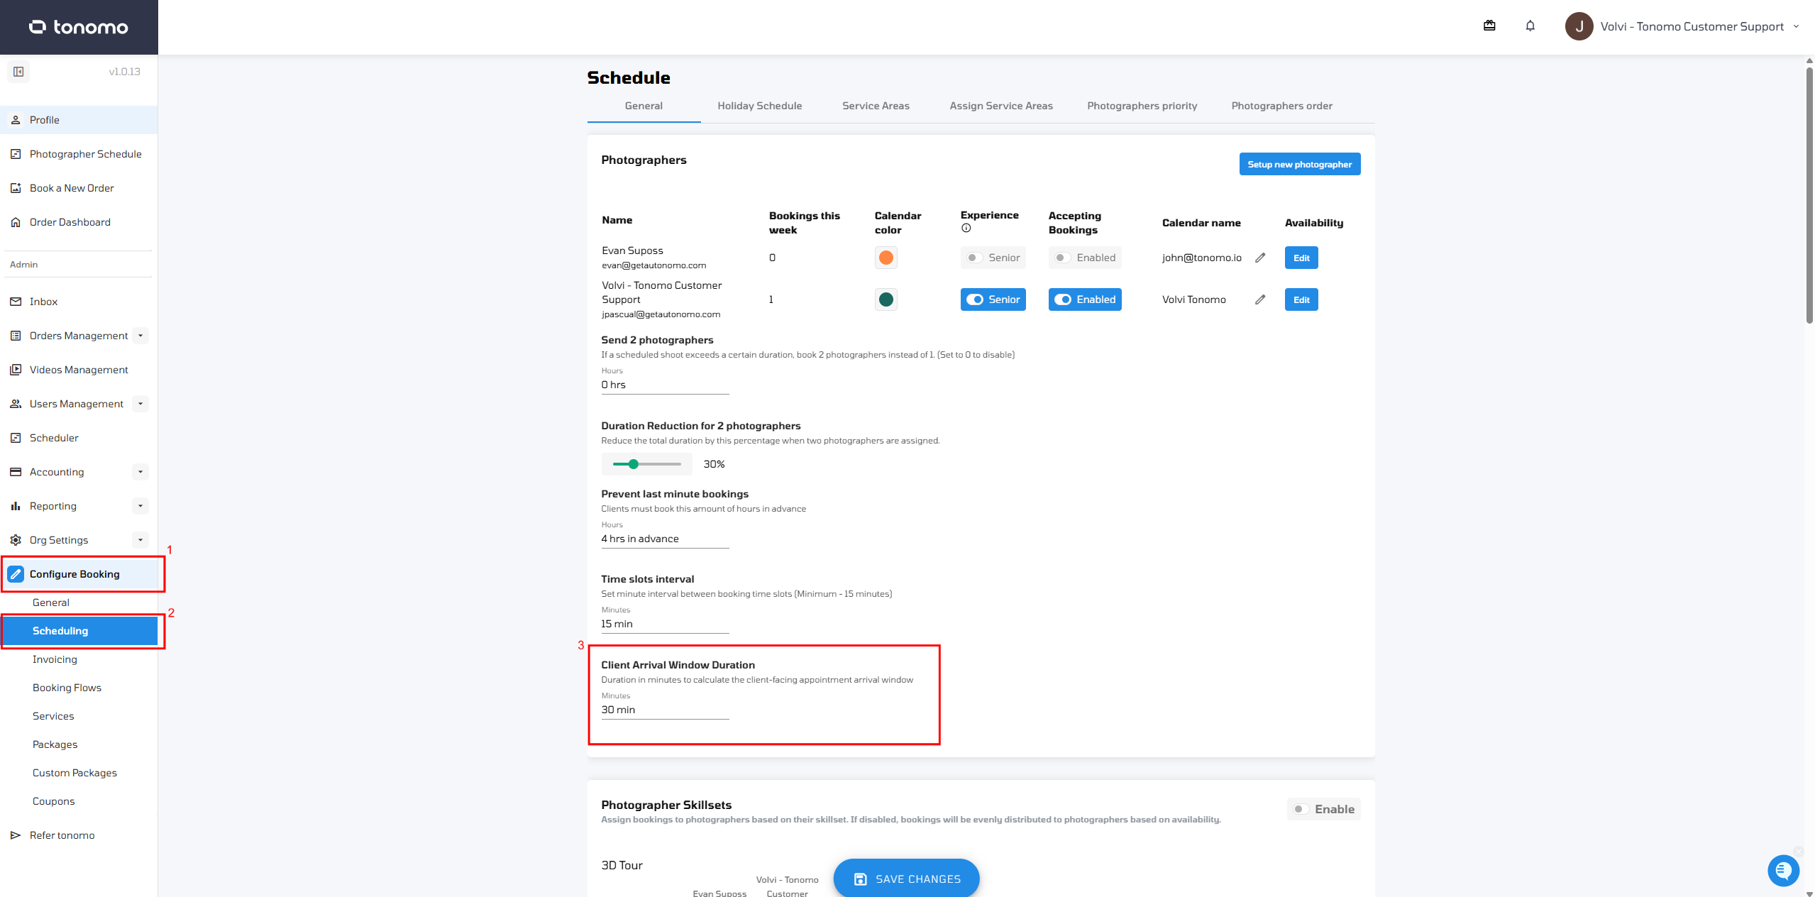Click Users Management people icon
1815x897 pixels.
pos(16,404)
